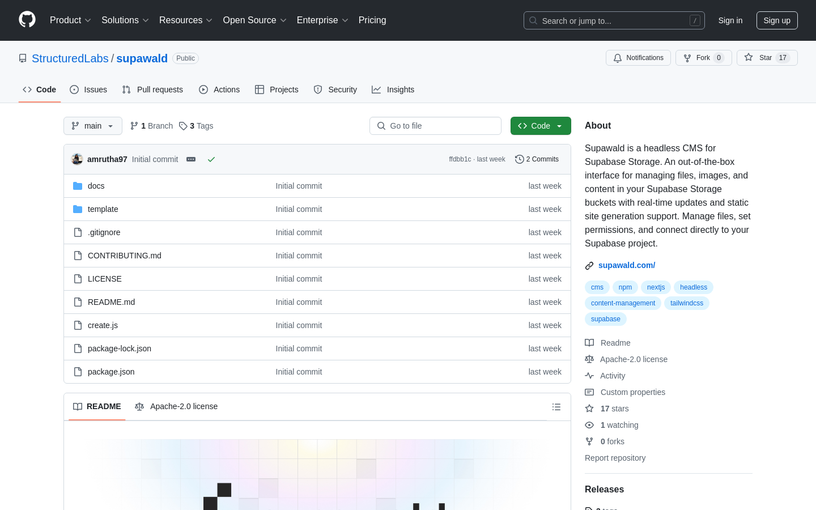
Task: Click the headless topic tag
Action: click(694, 287)
